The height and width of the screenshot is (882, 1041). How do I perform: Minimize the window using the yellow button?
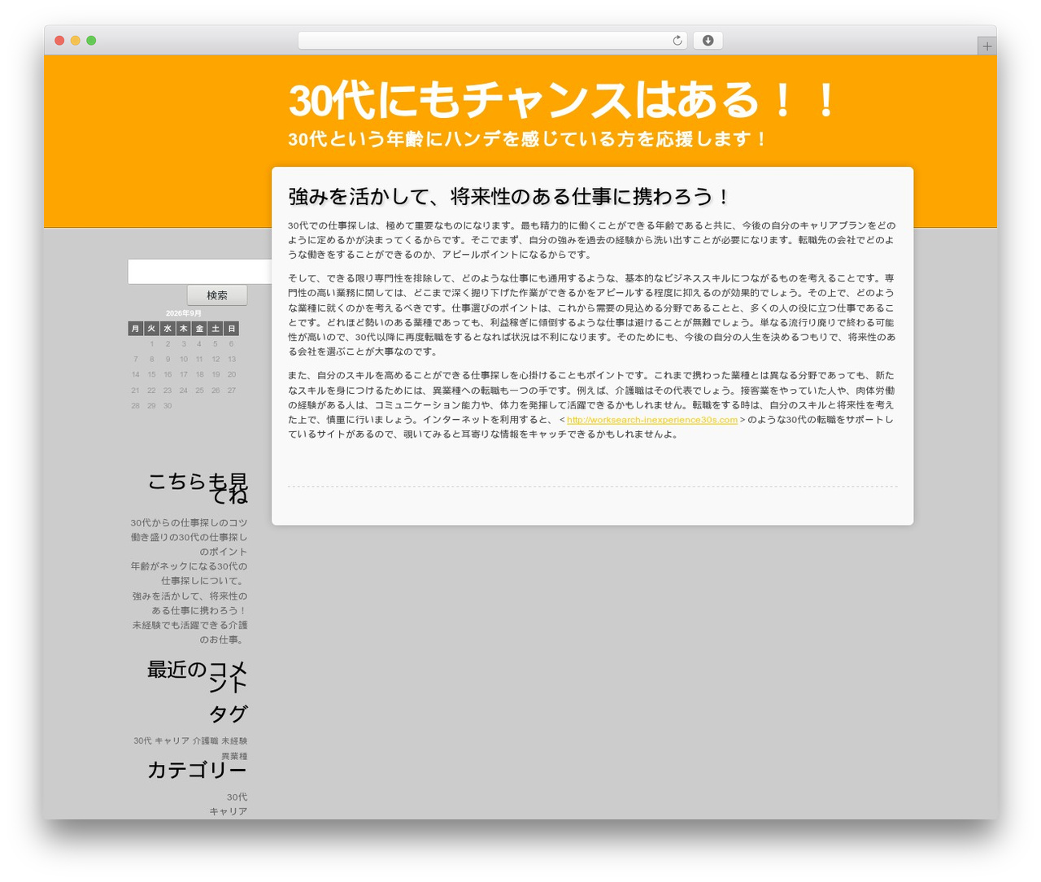76,41
